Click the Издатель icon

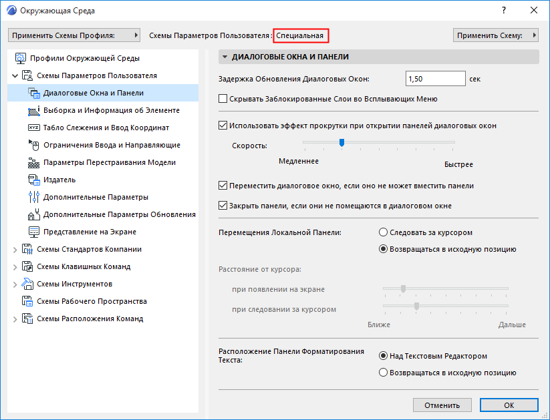[x=34, y=180]
